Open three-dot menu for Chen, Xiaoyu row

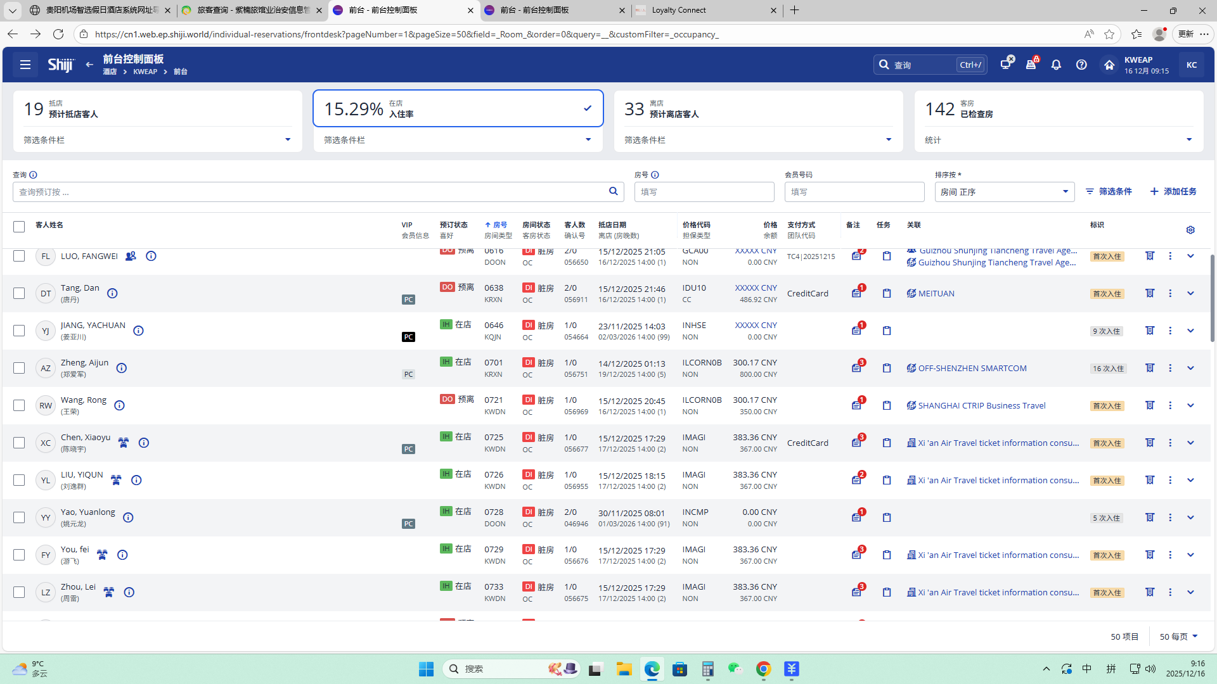(1170, 443)
